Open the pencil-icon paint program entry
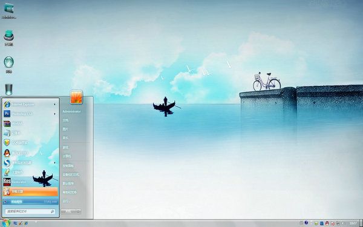Screen dimensions: 363x227 coord(30,173)
